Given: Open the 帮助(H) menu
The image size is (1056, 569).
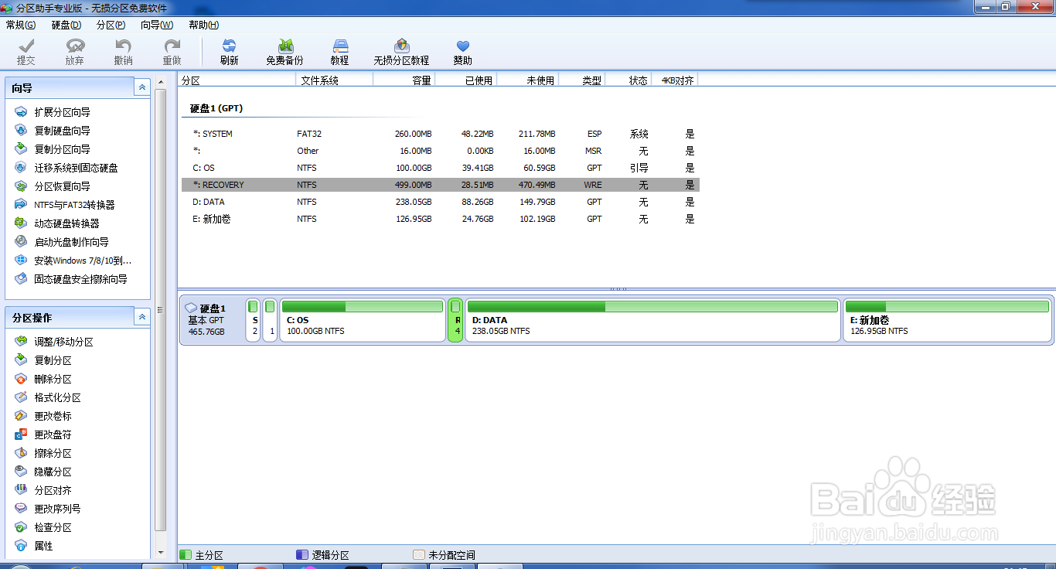Looking at the screenshot, I should [204, 25].
